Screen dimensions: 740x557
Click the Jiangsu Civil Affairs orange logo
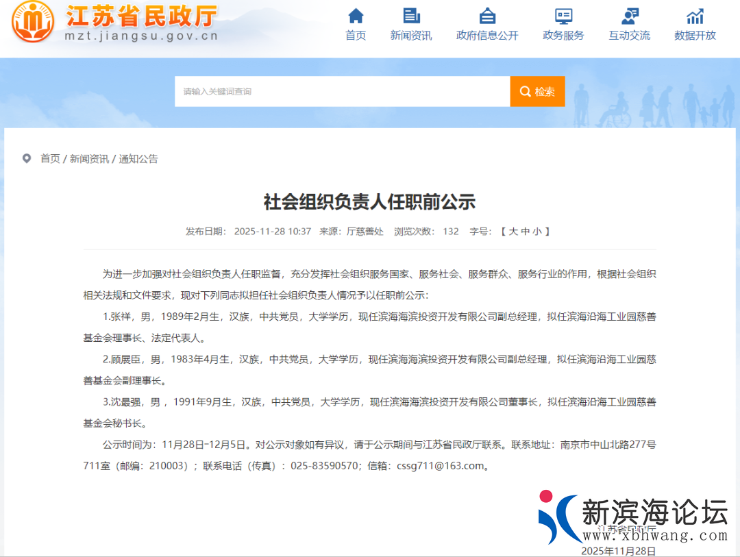point(33,22)
